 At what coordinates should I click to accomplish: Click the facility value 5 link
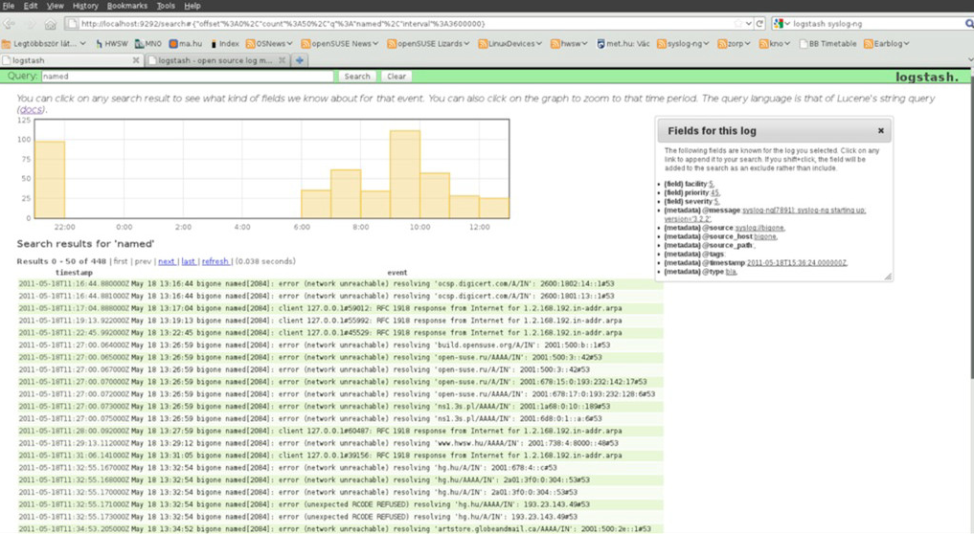click(x=712, y=184)
